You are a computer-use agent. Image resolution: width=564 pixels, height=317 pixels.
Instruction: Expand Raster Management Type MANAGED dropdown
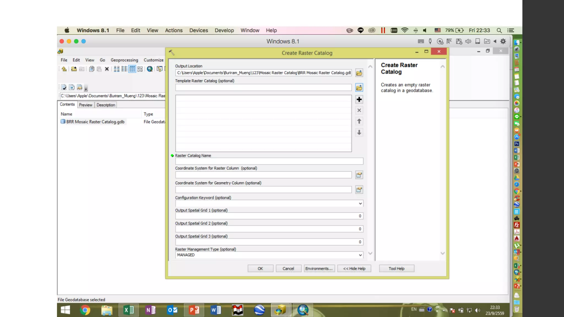360,255
